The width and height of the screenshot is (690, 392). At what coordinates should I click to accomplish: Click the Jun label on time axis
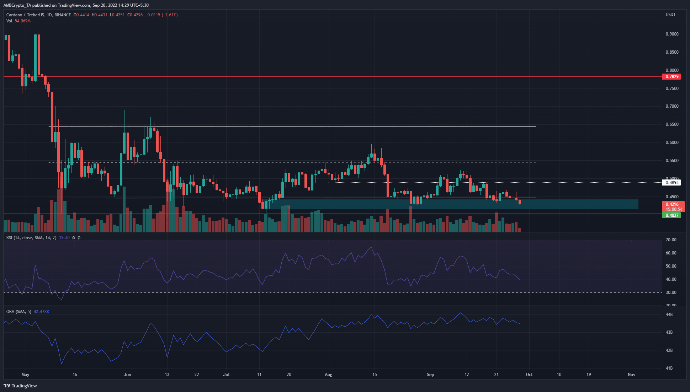click(x=127, y=375)
